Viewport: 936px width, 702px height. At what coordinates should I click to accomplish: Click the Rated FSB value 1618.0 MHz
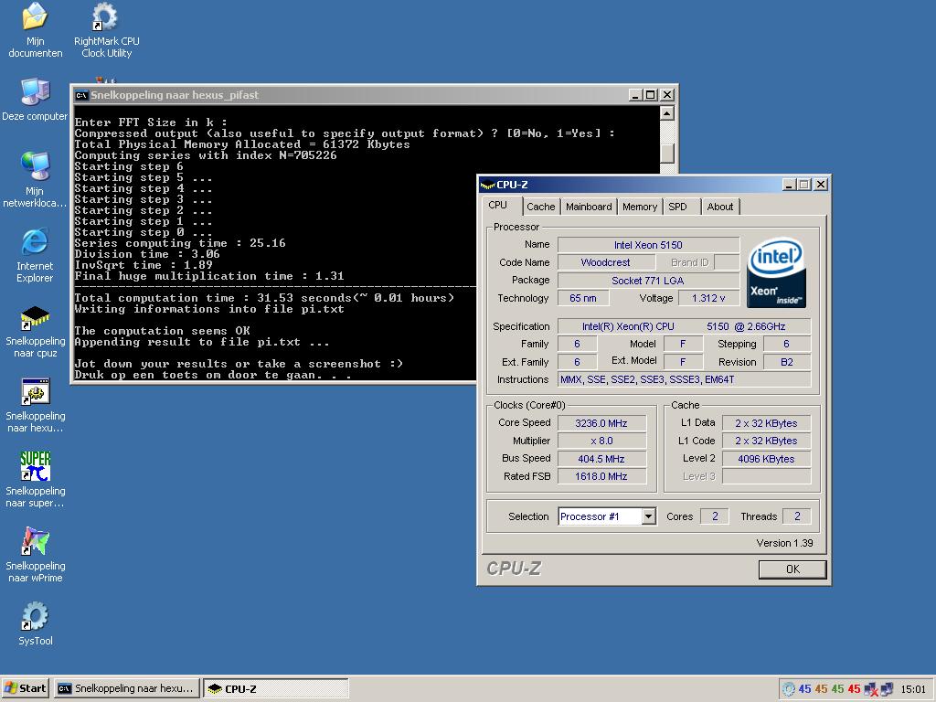601,476
